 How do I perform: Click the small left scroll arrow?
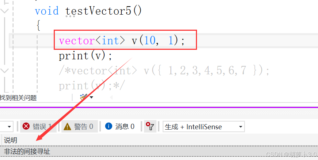111,97
